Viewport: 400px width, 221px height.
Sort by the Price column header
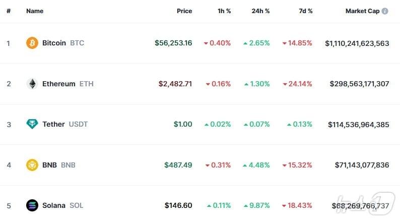(x=184, y=11)
